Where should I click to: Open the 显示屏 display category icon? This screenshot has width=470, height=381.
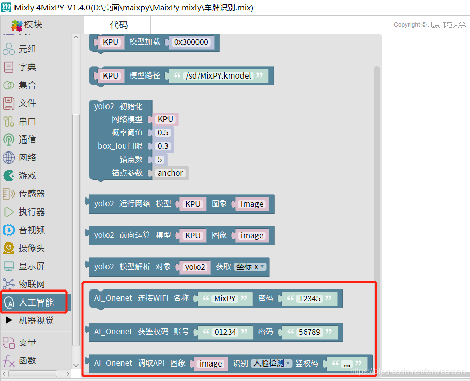click(x=9, y=266)
